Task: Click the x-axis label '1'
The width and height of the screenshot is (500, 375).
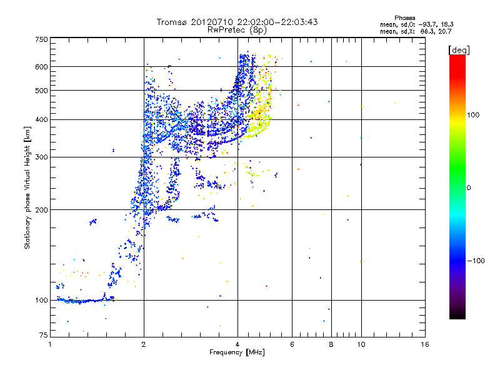Action: point(50,344)
